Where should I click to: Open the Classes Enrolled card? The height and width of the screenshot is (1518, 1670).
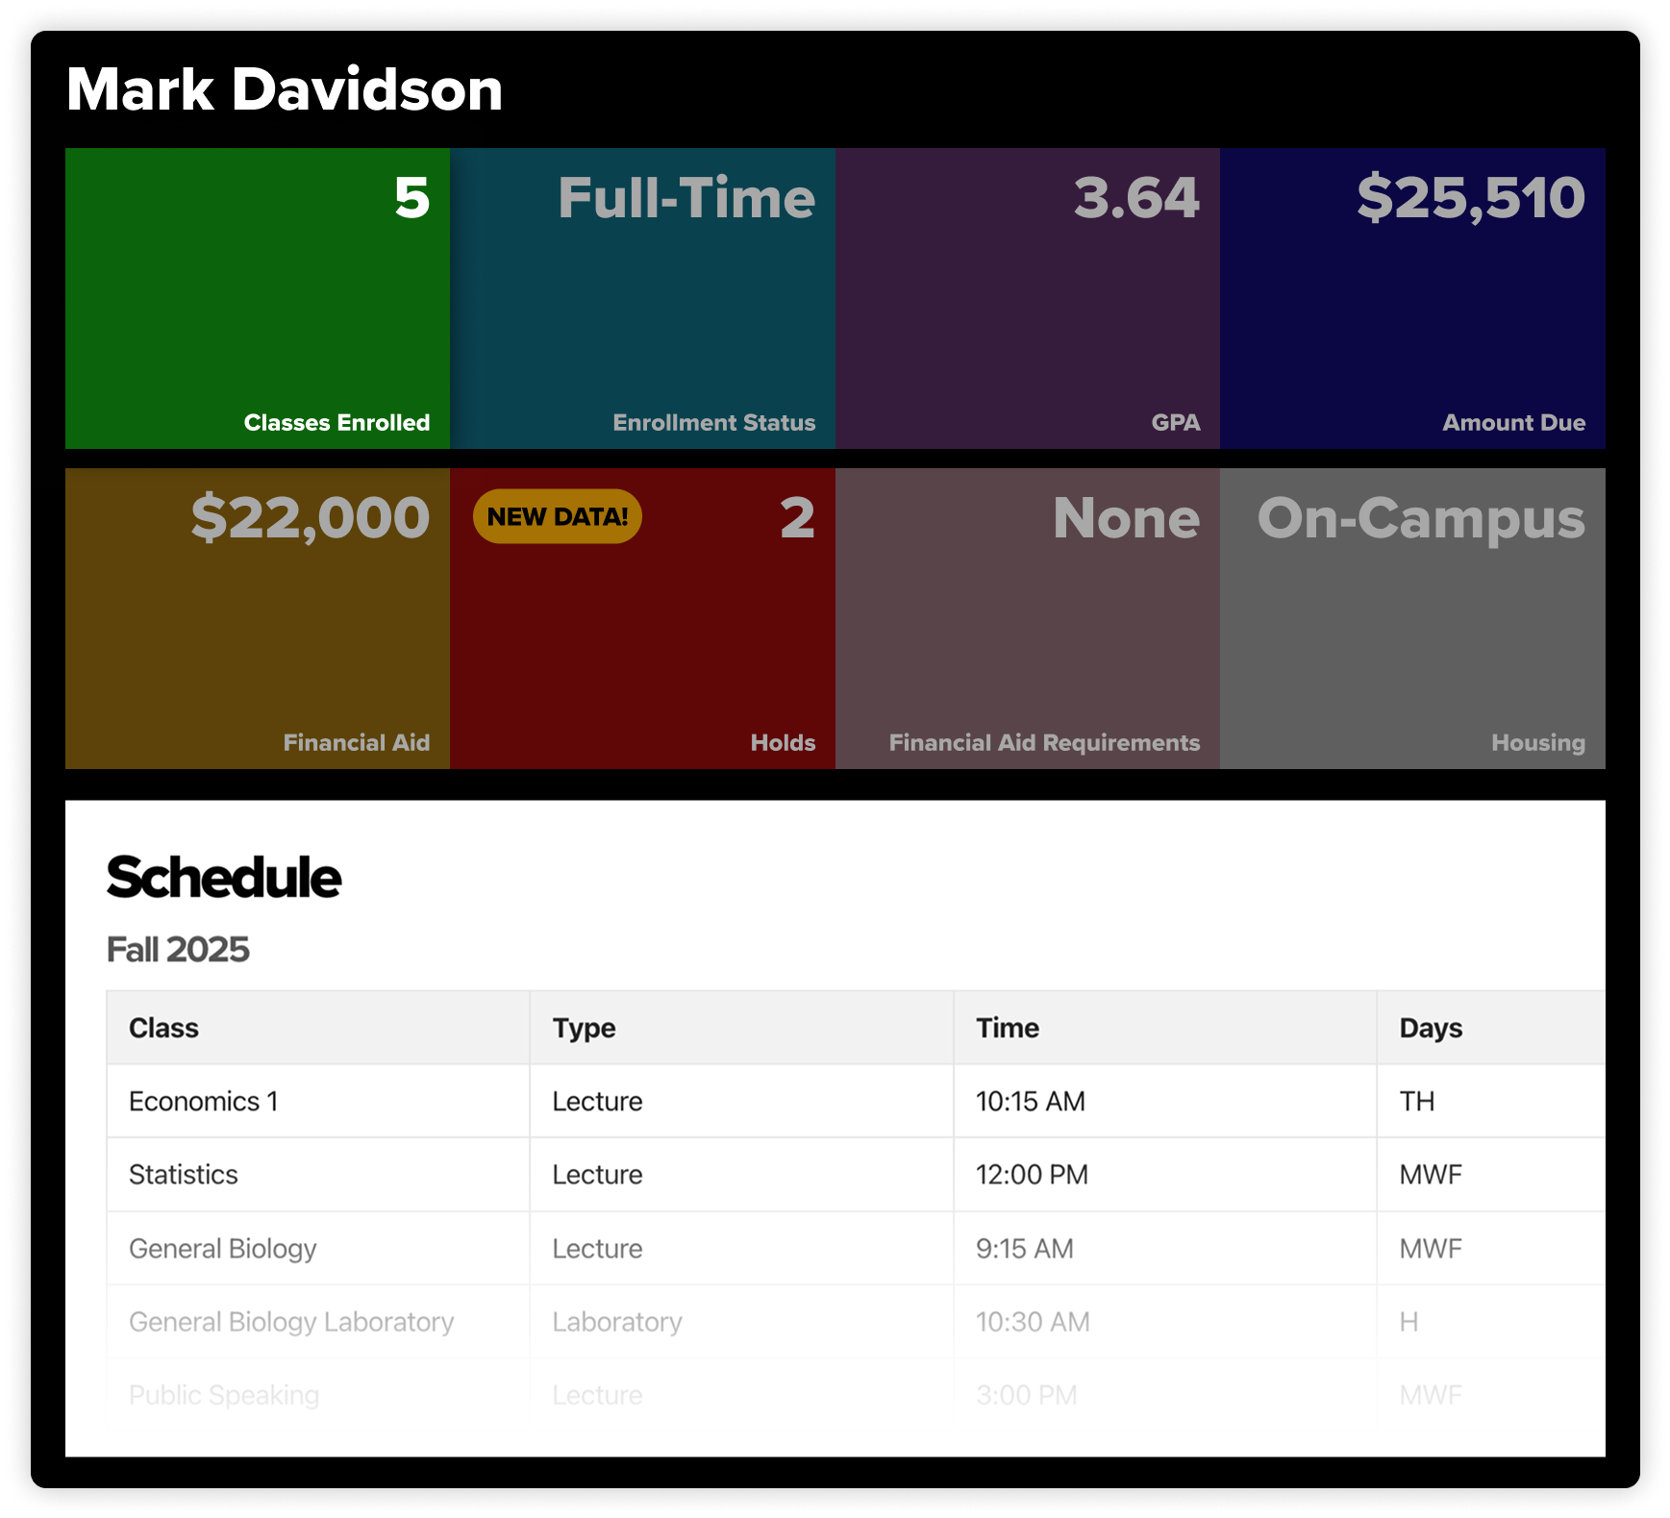click(258, 298)
